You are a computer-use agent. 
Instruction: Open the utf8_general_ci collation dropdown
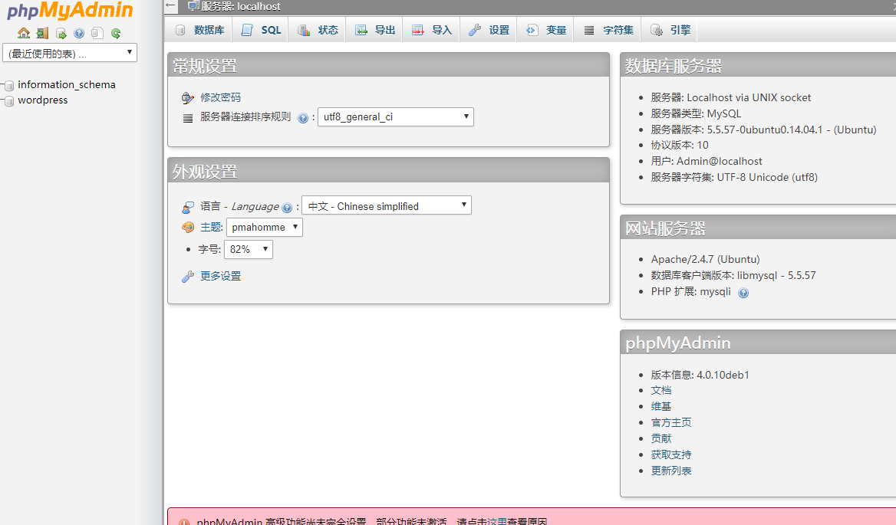coord(395,117)
